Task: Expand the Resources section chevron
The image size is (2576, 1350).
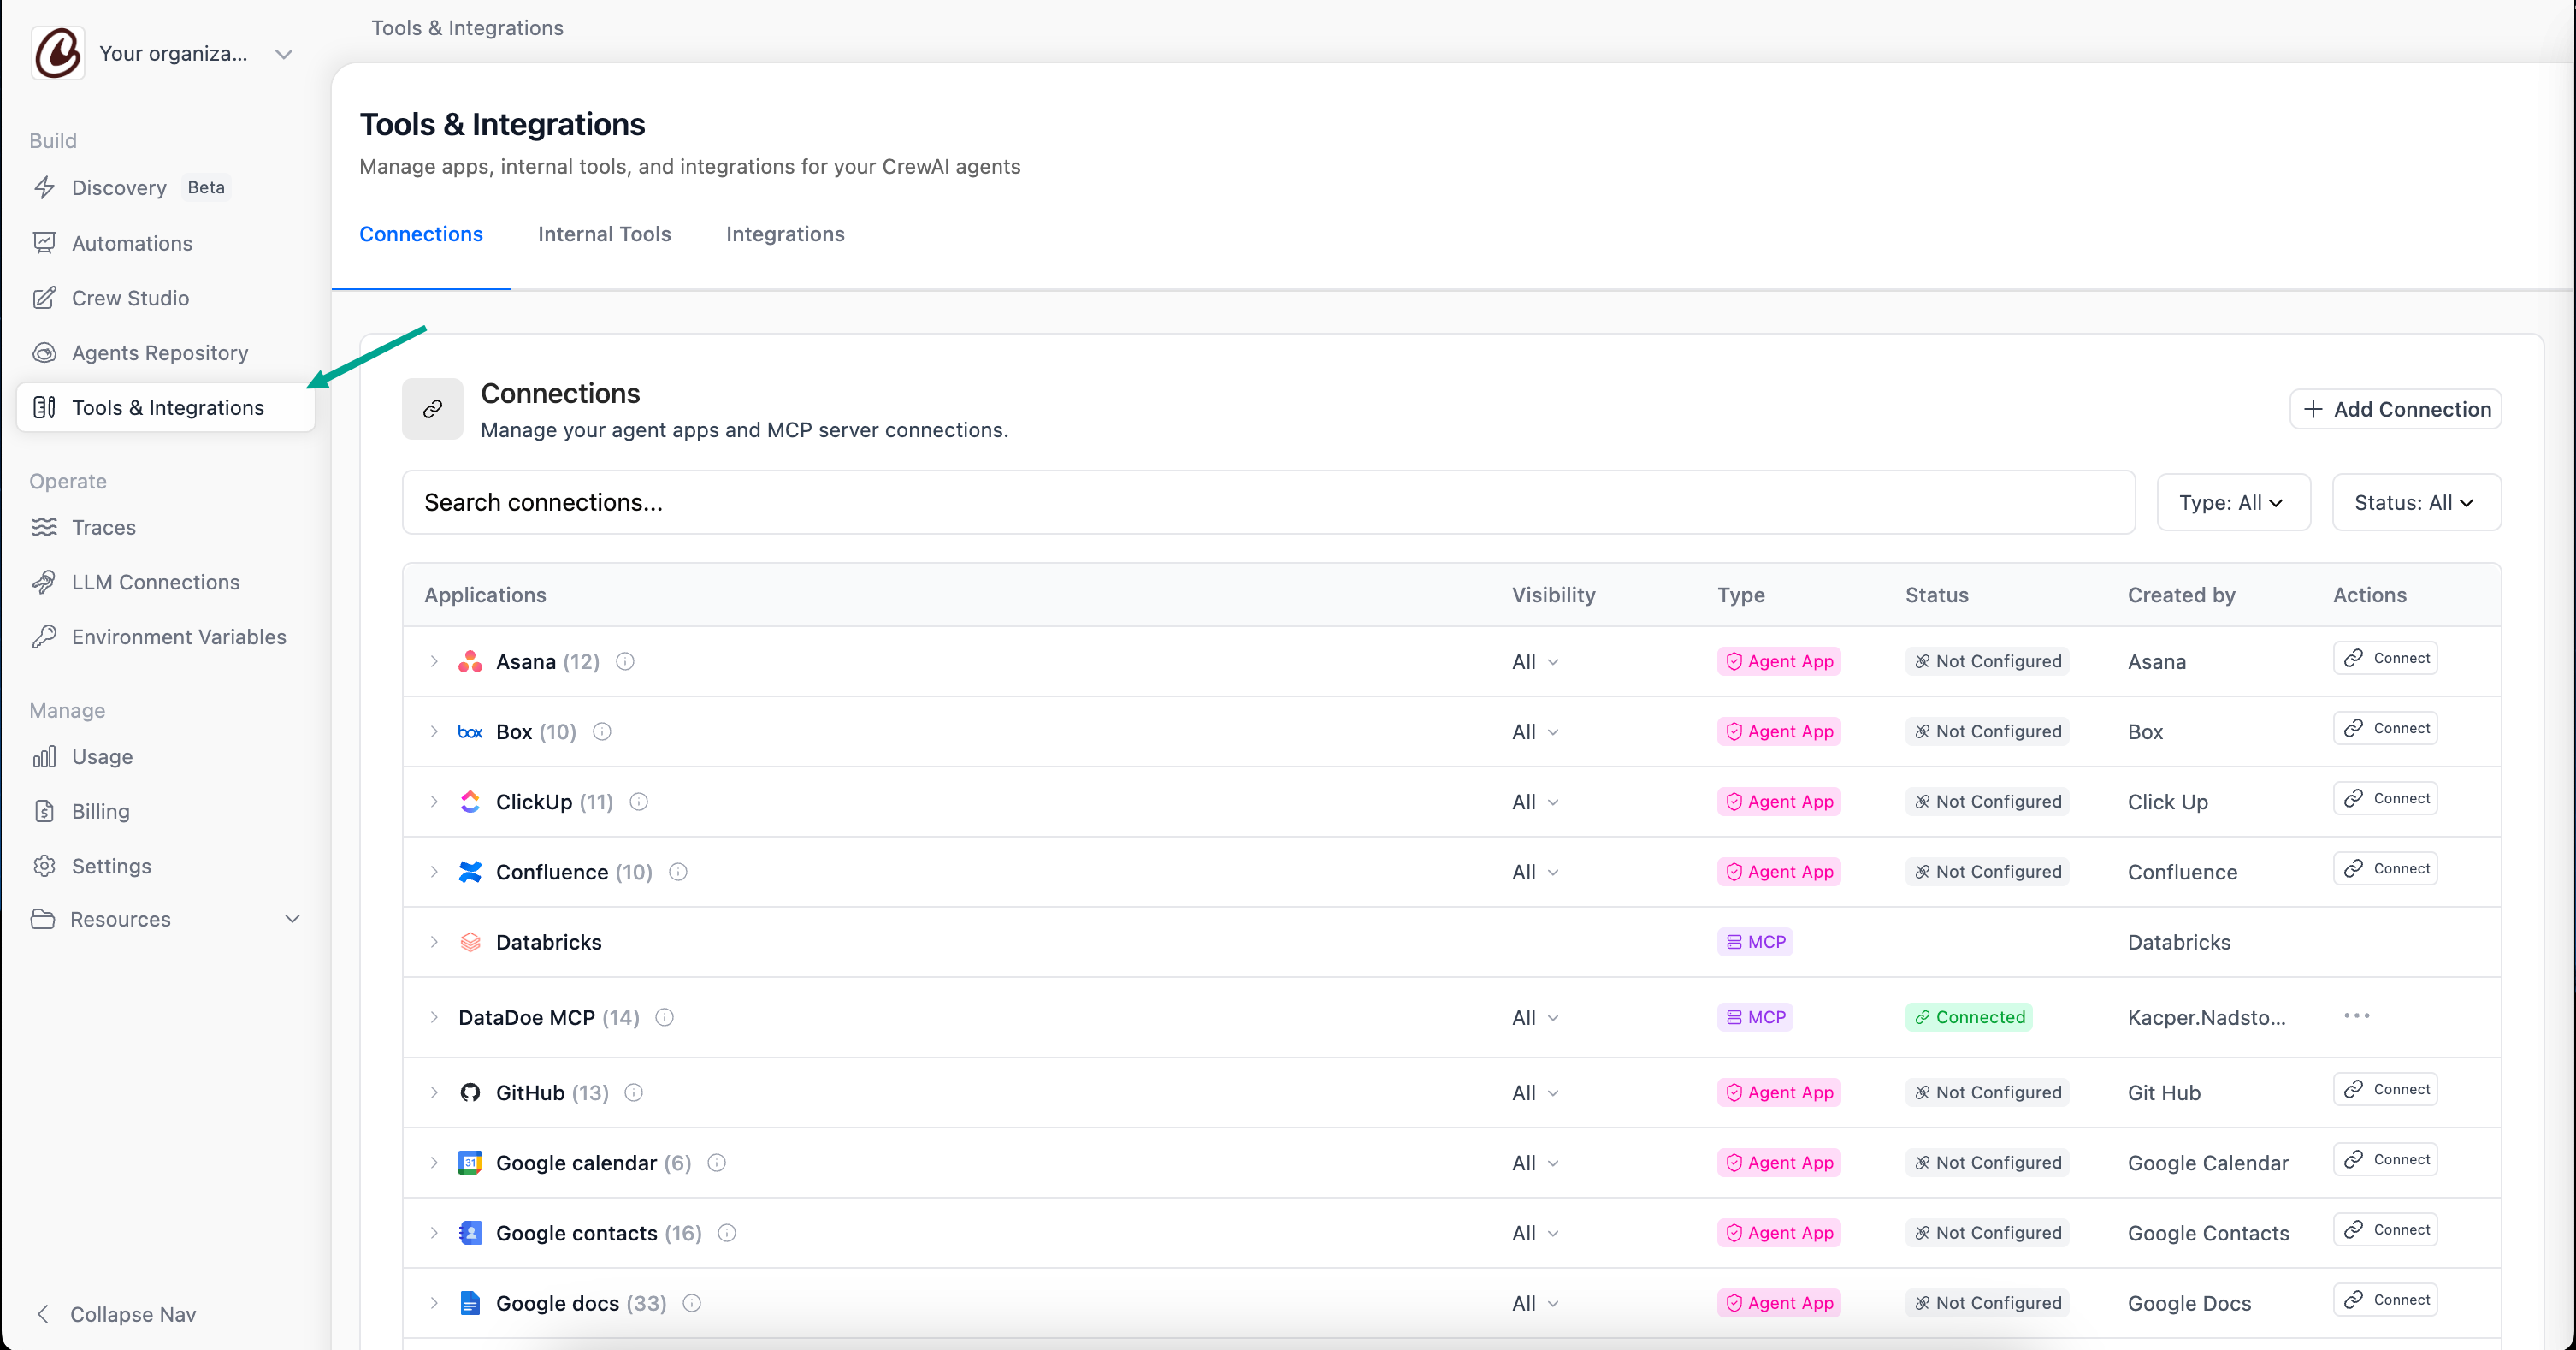Action: click(x=292, y=919)
